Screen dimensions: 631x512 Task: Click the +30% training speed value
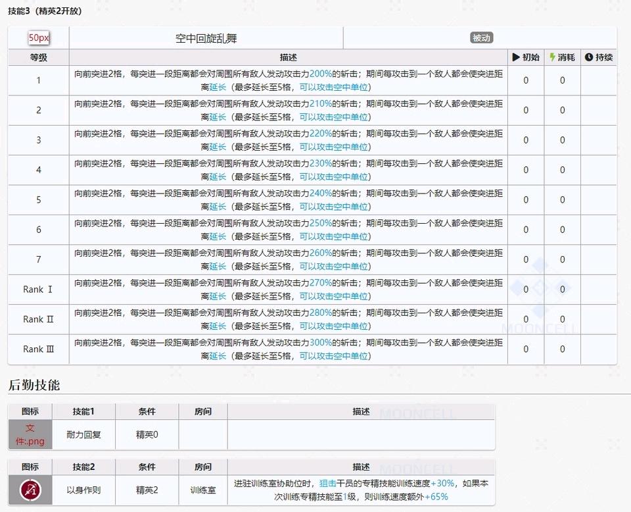point(442,483)
